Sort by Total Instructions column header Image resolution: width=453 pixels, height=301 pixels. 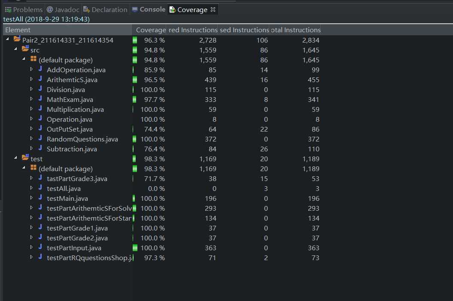tap(295, 30)
